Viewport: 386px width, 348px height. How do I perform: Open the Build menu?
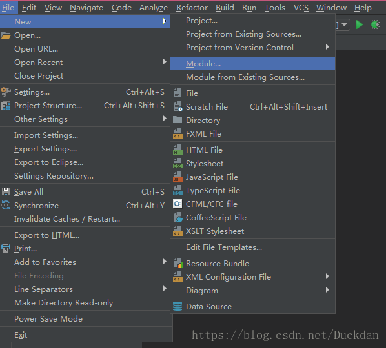(x=225, y=8)
